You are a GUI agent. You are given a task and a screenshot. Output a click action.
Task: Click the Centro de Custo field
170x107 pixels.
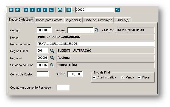(43, 74)
